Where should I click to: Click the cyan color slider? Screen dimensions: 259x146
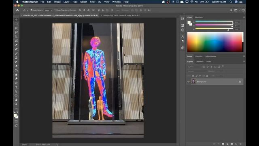[214, 21]
